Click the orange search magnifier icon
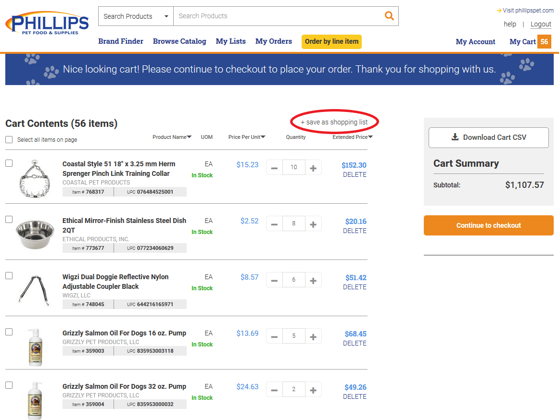Viewport: 559px width, 420px height. point(389,16)
